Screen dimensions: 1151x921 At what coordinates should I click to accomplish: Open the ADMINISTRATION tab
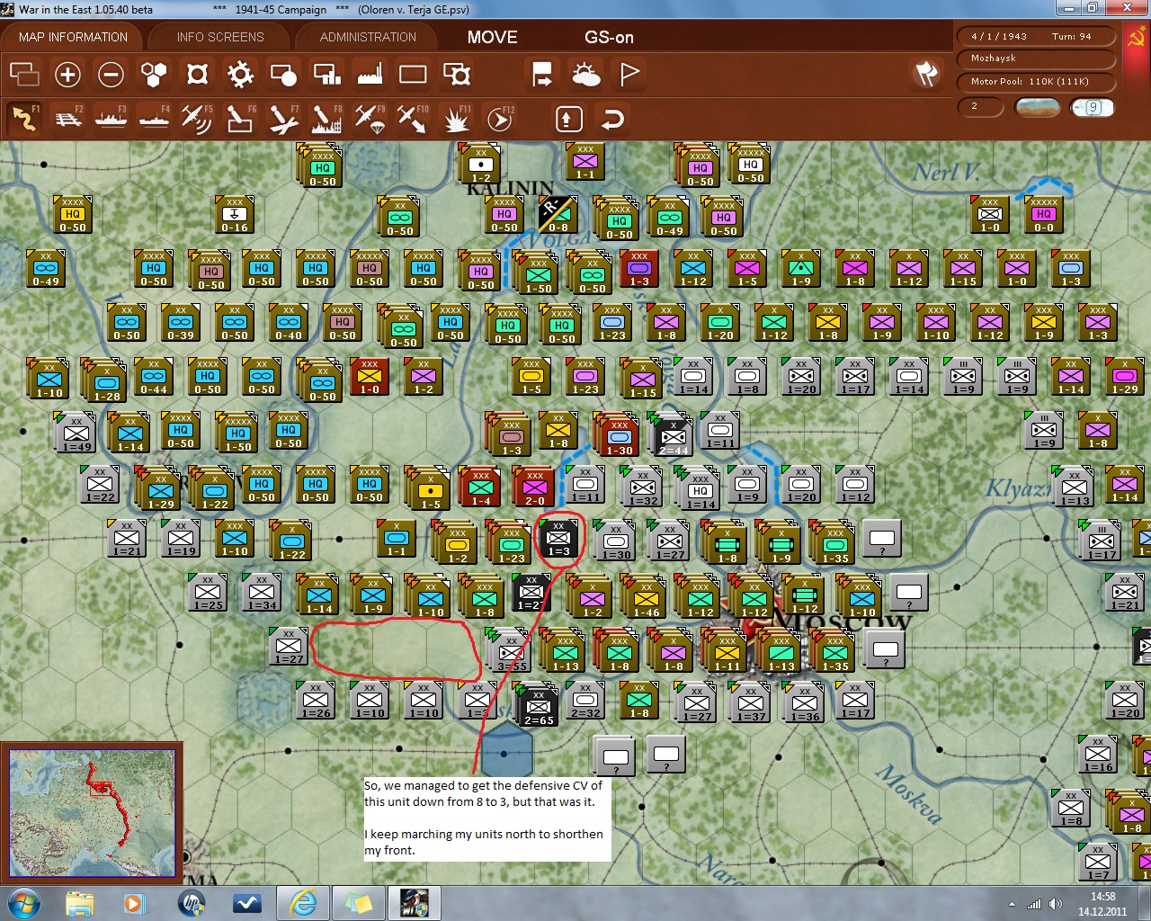tap(368, 37)
